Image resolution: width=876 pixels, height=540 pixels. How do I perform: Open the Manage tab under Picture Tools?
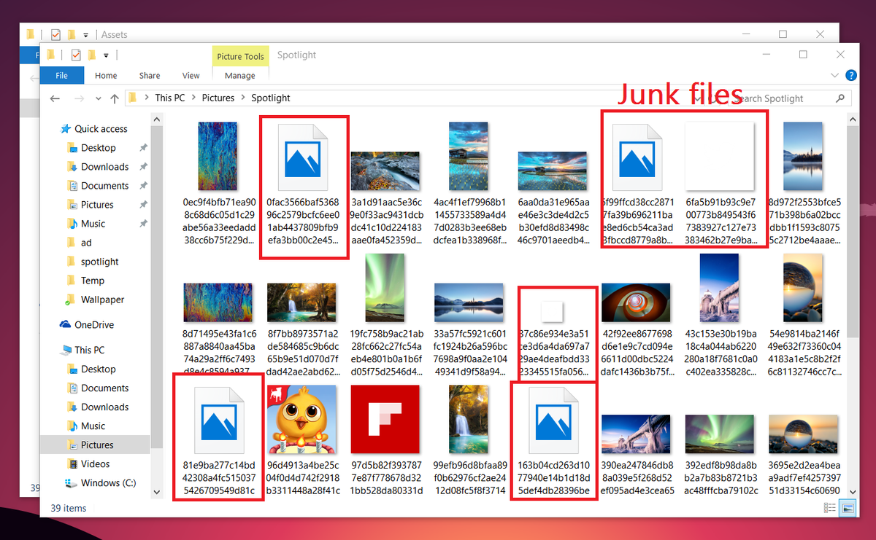pyautogui.click(x=239, y=75)
